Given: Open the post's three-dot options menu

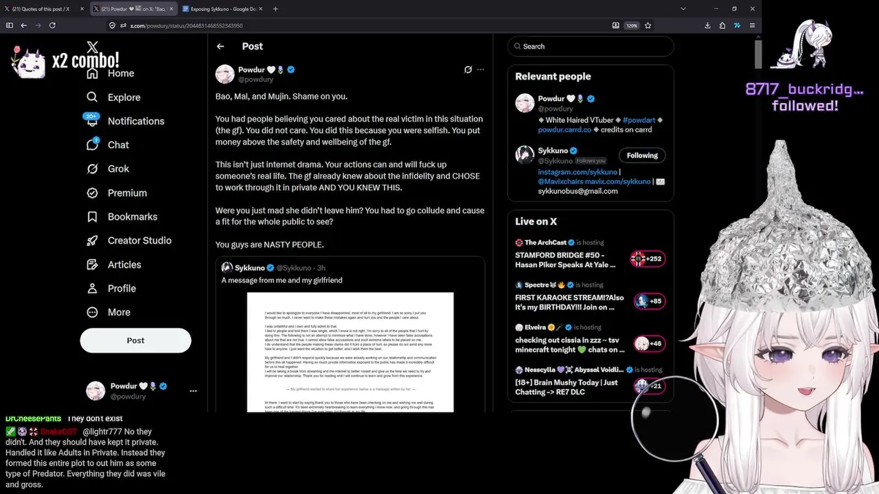Looking at the screenshot, I should tap(481, 69).
